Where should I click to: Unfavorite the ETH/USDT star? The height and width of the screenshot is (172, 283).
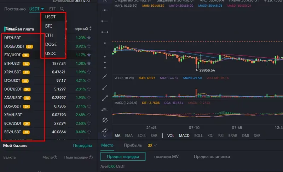[89, 63]
